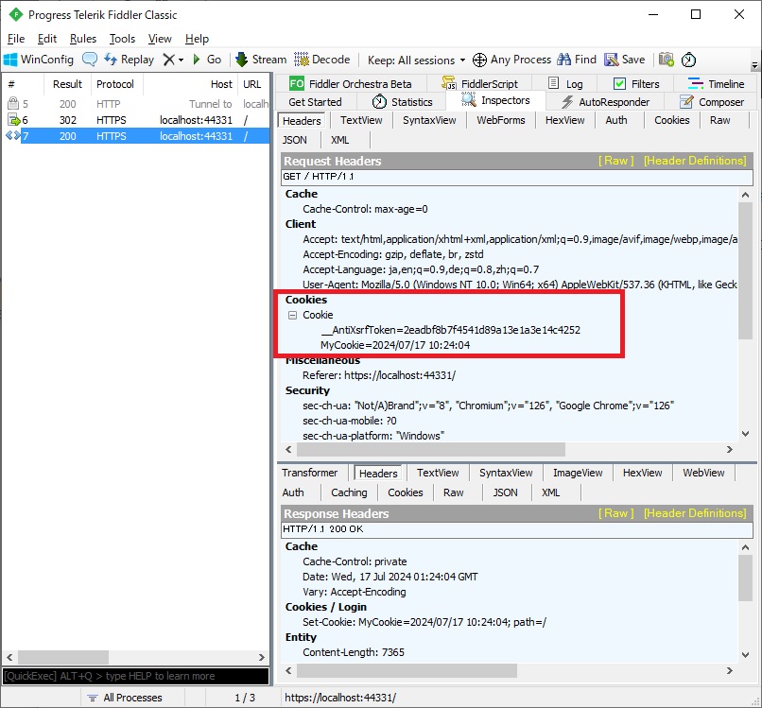
Task: Open the Help menu
Action: pos(197,39)
